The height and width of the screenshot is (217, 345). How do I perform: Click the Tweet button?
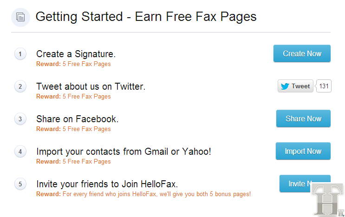coord(295,86)
